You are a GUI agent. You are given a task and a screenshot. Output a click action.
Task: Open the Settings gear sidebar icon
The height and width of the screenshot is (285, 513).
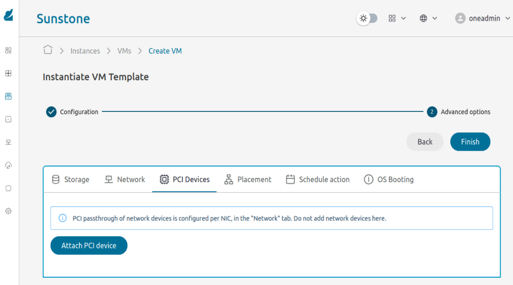(8, 211)
